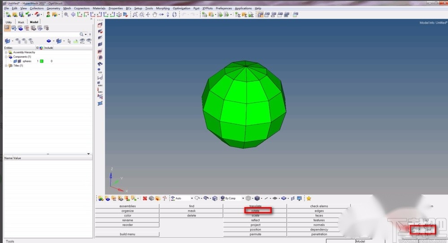Collapse the Components tree node

pyautogui.click(x=6, y=57)
